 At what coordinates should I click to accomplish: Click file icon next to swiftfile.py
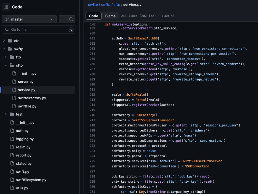[14, 106]
